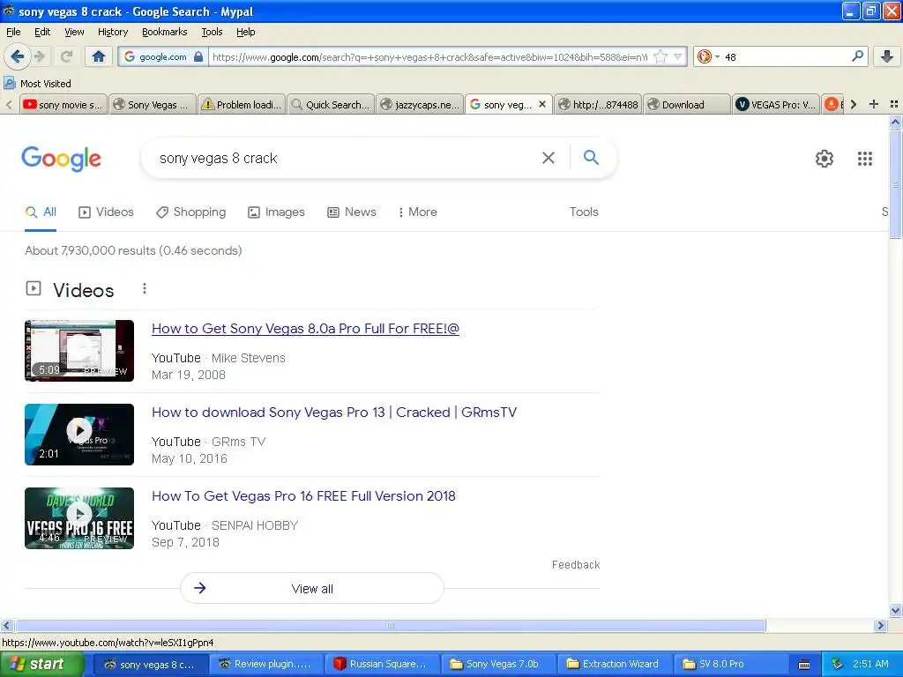
Task: Click the View all videos button
Action: click(312, 588)
